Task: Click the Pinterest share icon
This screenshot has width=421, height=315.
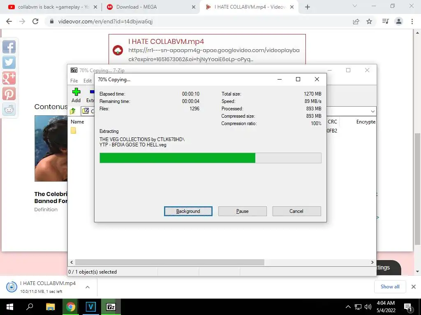Action: pos(9,94)
